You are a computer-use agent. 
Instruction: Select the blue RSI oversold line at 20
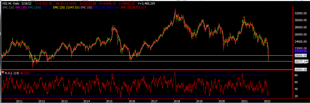135,96
